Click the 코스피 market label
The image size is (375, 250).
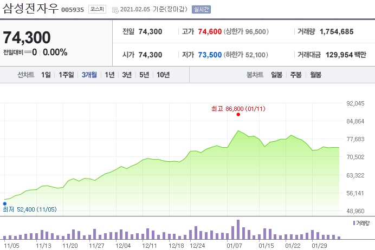click(97, 9)
